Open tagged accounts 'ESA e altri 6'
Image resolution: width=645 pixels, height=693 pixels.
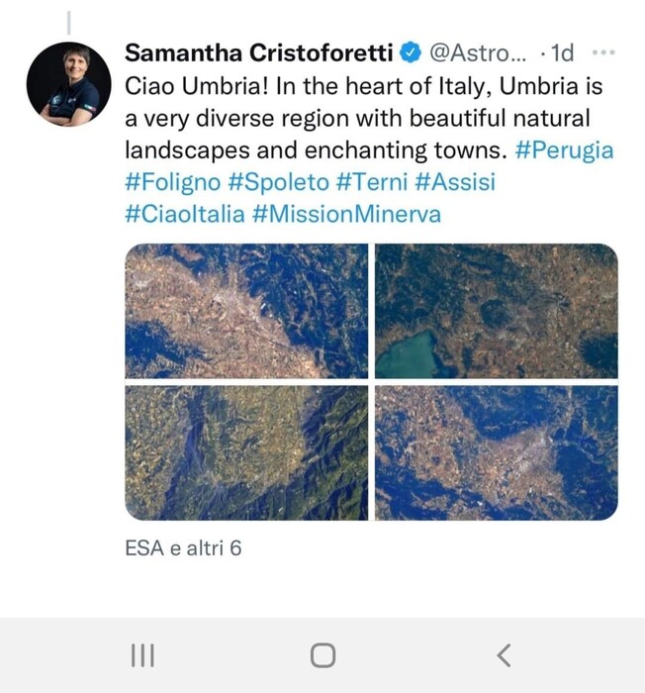pos(183,548)
